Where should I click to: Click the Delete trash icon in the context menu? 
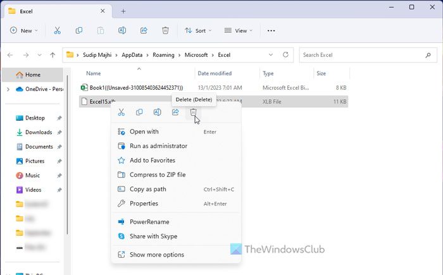[193, 113]
